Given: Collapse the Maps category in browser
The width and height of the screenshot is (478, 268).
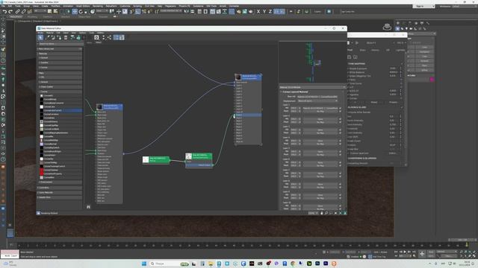Looking at the screenshot, I should pyautogui.click(x=60, y=73).
